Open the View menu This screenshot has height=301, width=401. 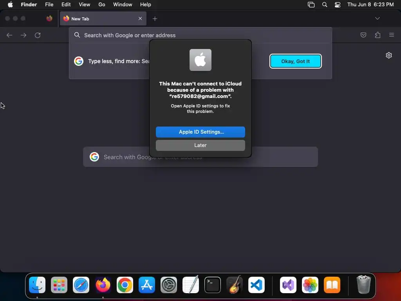click(x=85, y=5)
